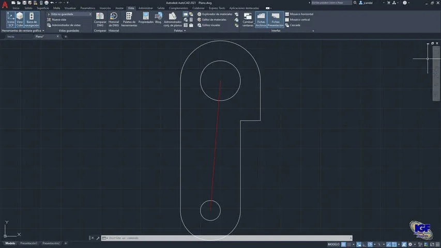
Task: Close the command line with X
Action: 93,238
